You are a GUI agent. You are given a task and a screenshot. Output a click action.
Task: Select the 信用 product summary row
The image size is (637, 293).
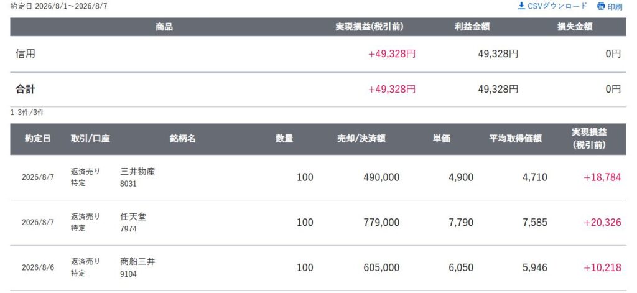point(318,54)
